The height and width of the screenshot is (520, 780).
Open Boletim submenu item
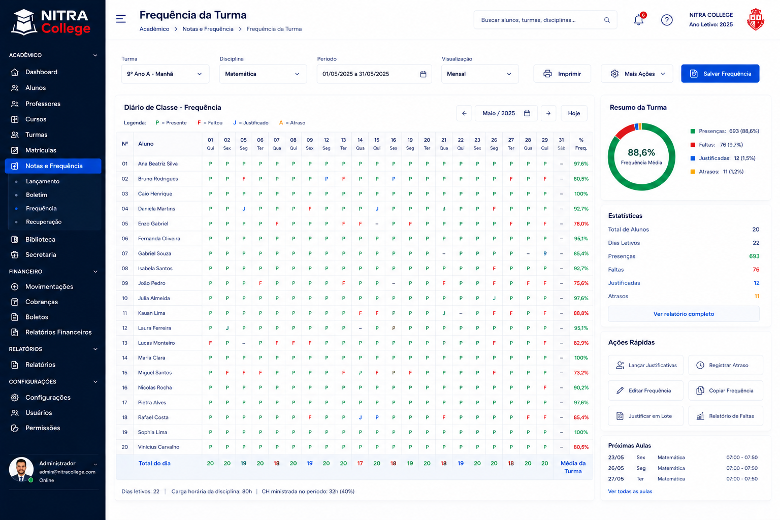(37, 195)
